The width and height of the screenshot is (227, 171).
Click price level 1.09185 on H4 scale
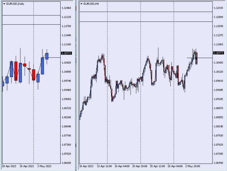(x=218, y=99)
